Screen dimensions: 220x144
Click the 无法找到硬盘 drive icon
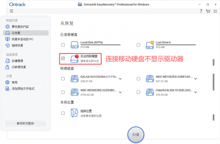(74, 59)
